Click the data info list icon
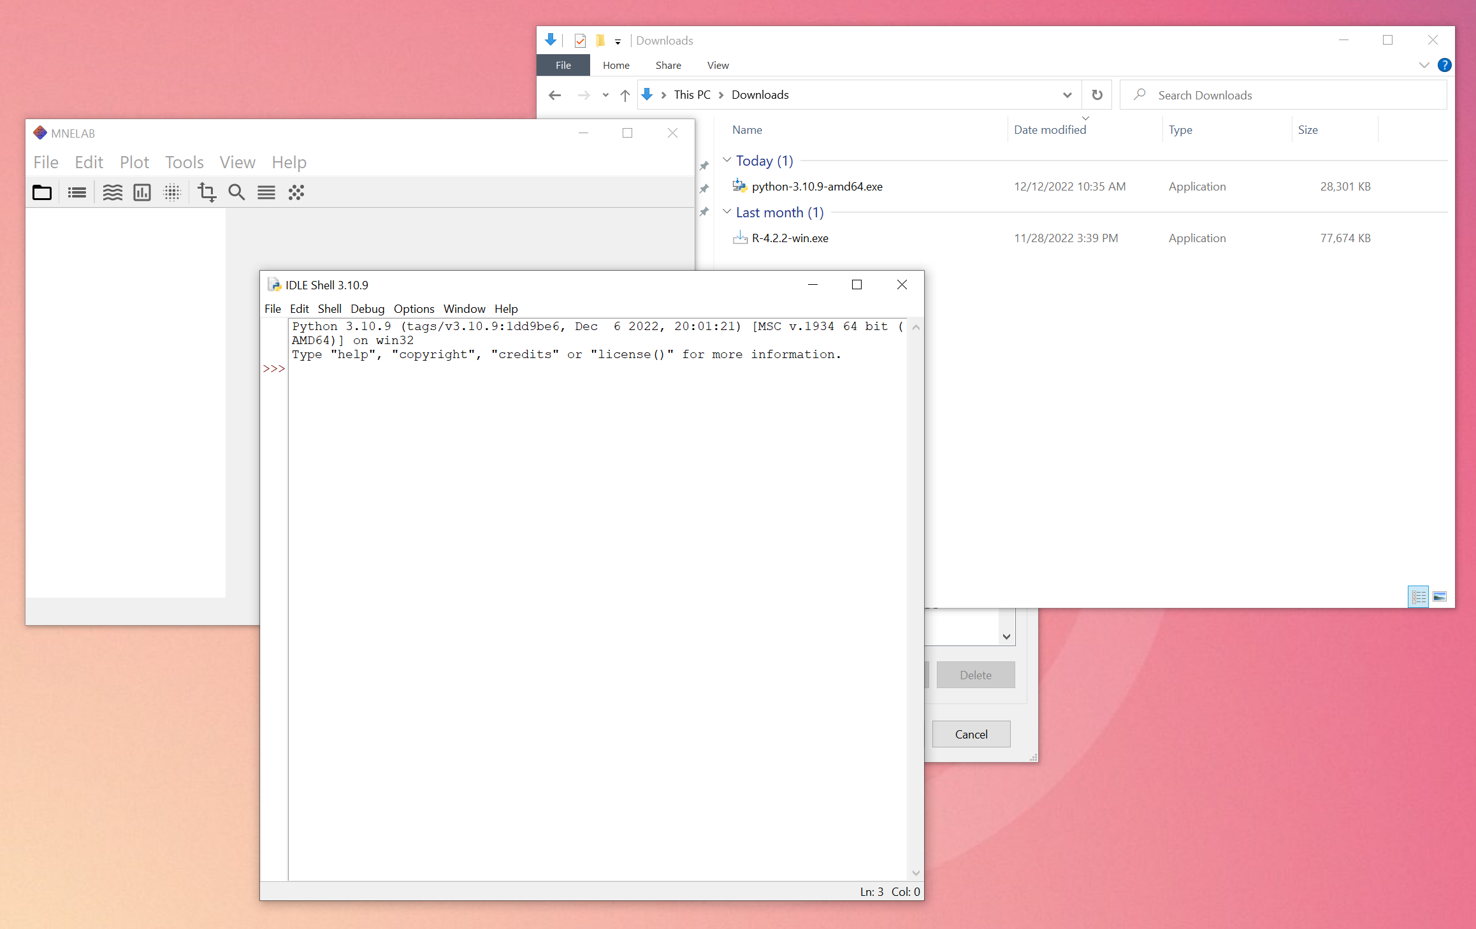This screenshot has height=929, width=1476. [76, 192]
